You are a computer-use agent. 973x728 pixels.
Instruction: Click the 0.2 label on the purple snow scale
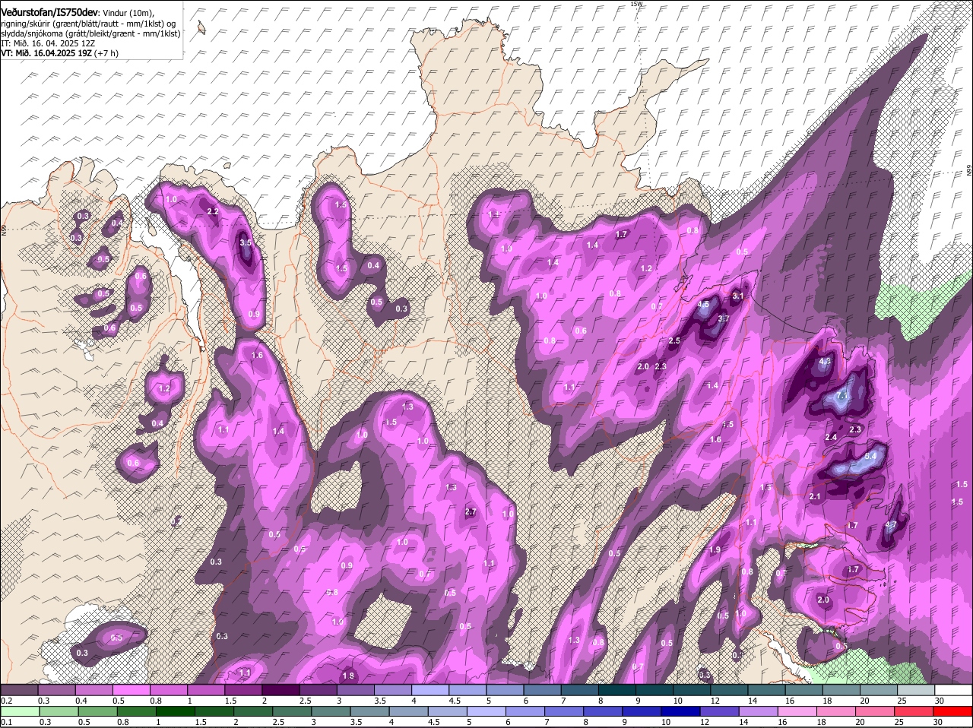(6, 700)
